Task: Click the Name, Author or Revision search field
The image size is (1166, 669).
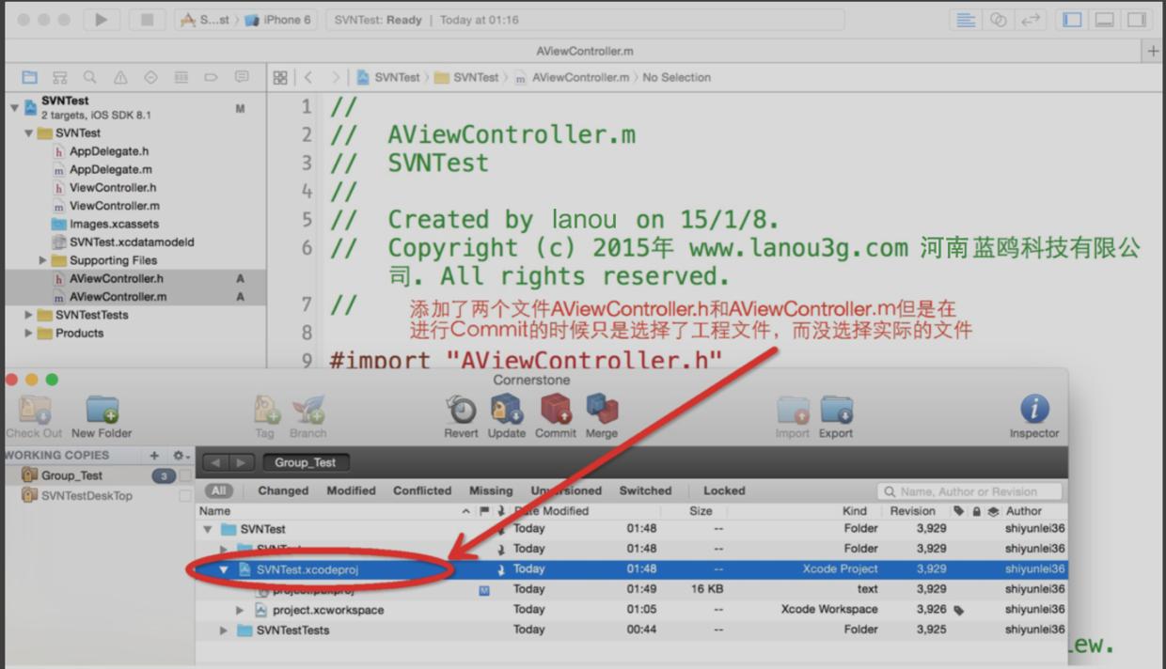Action: [969, 490]
